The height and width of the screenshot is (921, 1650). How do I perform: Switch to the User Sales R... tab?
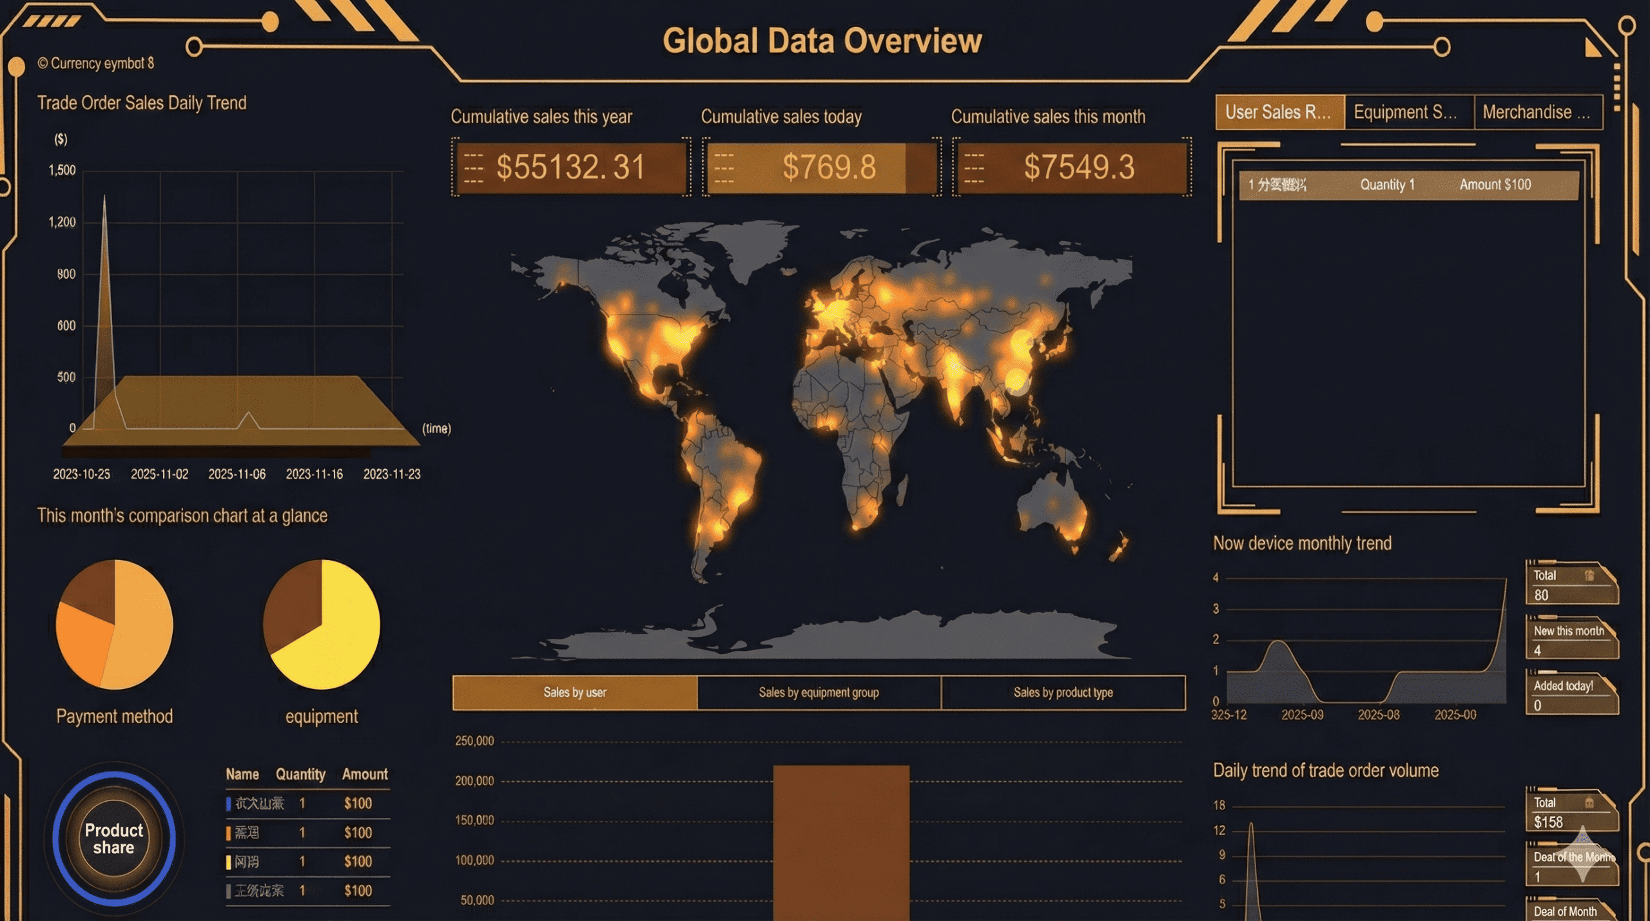tap(1279, 112)
